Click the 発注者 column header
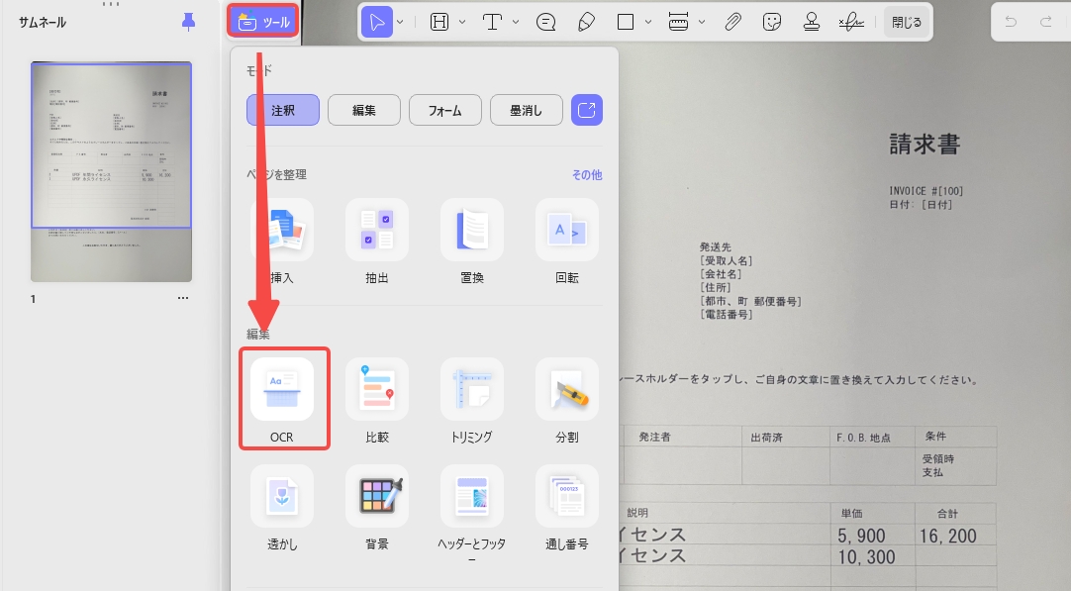This screenshot has height=591, width=1071. point(654,437)
